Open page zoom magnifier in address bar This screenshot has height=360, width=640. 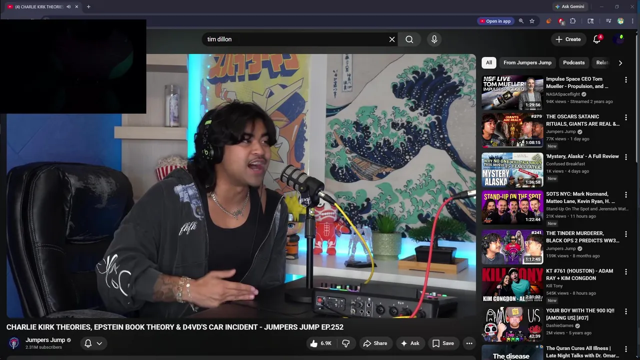(x=521, y=21)
